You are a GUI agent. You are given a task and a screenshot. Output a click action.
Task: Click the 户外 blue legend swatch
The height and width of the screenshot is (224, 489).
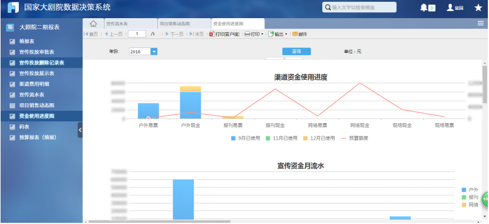click(x=464, y=189)
